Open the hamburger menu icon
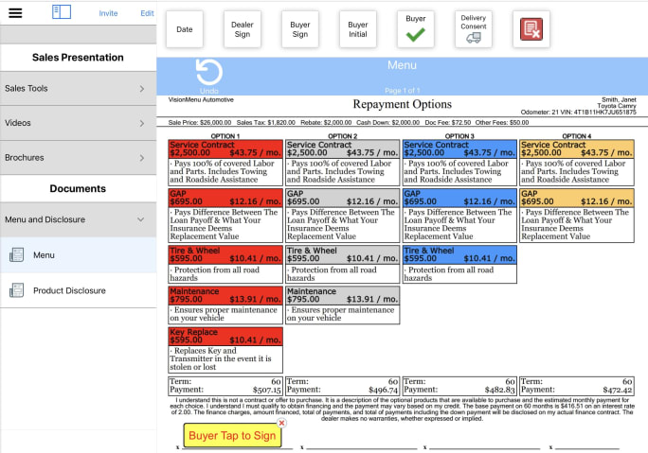Image resolution: width=648 pixels, height=453 pixels. (15, 12)
